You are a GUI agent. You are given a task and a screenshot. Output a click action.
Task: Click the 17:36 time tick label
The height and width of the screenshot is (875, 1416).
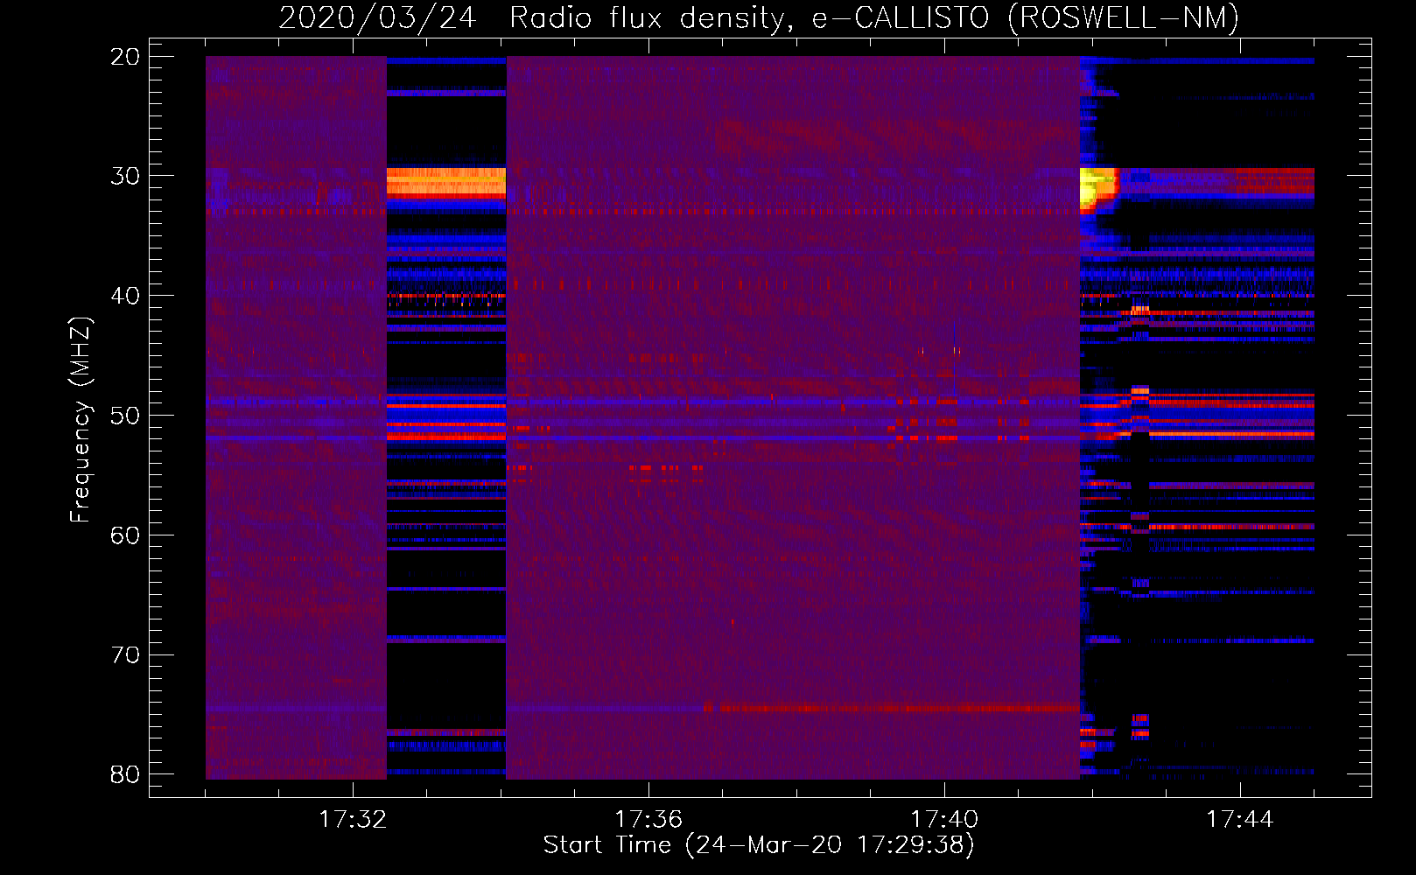pos(648,820)
